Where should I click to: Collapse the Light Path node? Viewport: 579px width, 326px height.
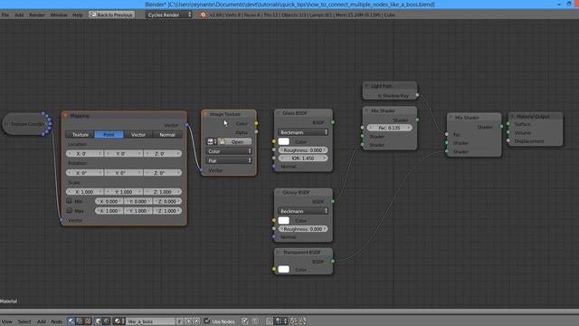366,86
